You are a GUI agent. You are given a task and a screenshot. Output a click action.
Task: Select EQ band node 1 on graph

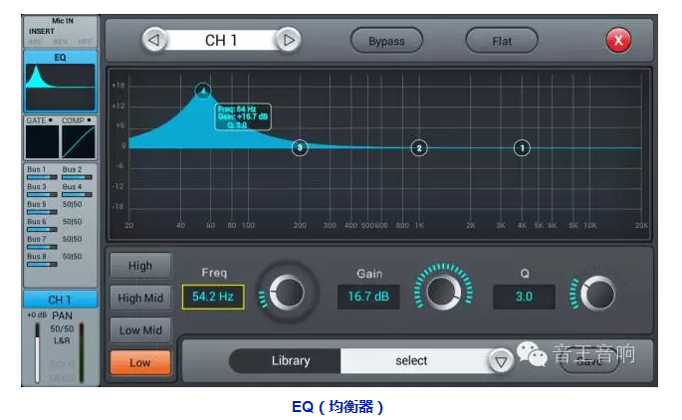(x=522, y=147)
